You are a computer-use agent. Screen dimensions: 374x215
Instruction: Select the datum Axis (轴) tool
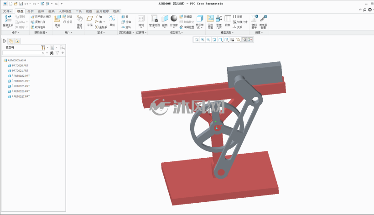point(99,17)
